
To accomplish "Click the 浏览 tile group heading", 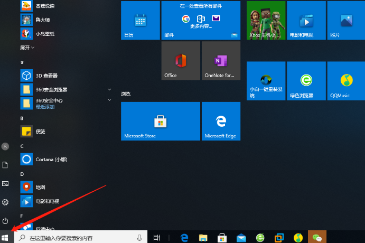I will pos(126,94).
